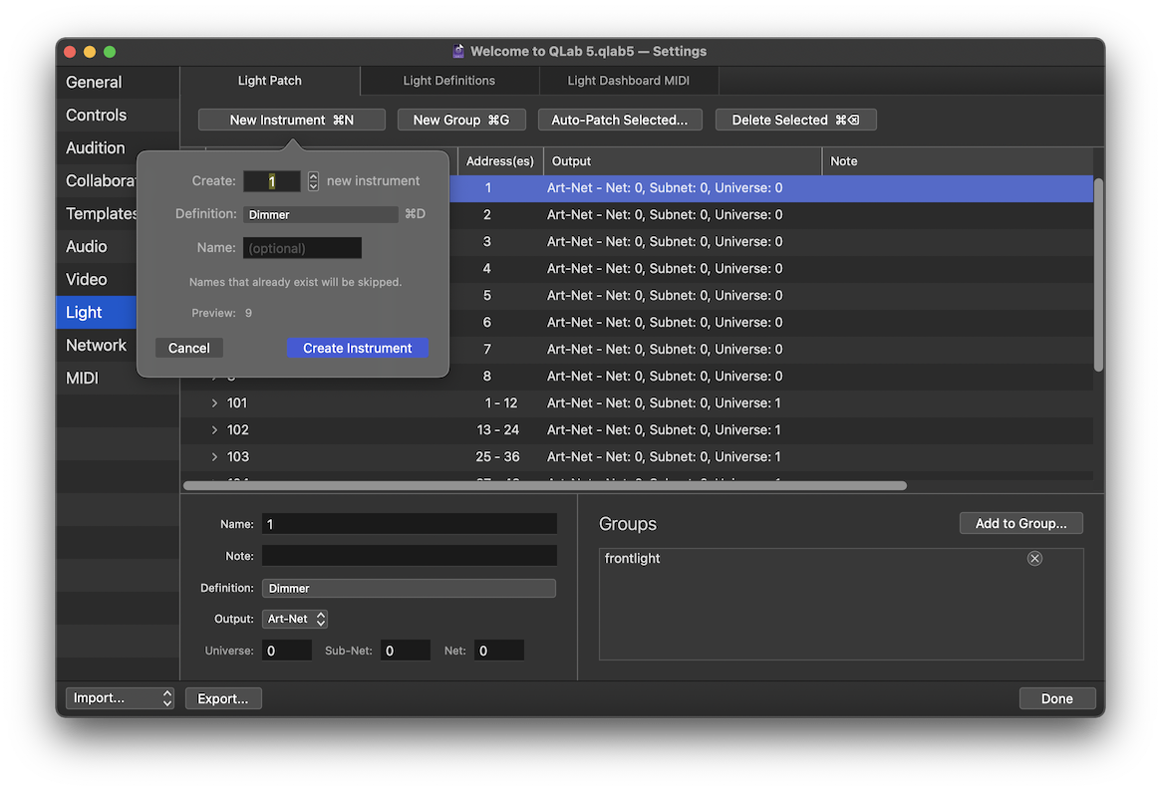Click the horizontal scrollbar under patch table
Screen dimensions: 1161x791
click(x=545, y=486)
